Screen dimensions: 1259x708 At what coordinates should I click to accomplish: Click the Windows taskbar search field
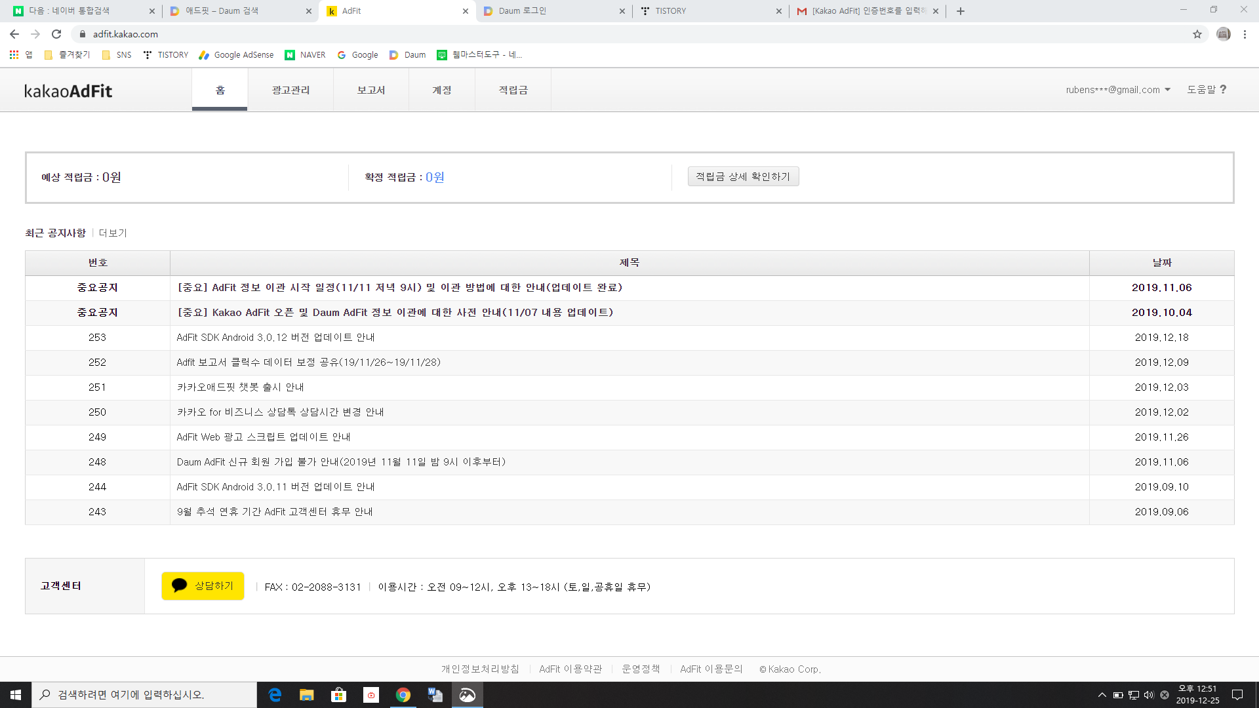[144, 695]
